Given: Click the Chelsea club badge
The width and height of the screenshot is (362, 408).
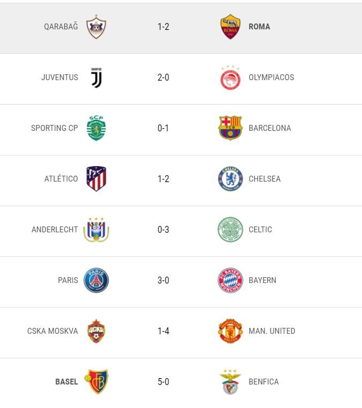Looking at the screenshot, I should click(x=230, y=179).
